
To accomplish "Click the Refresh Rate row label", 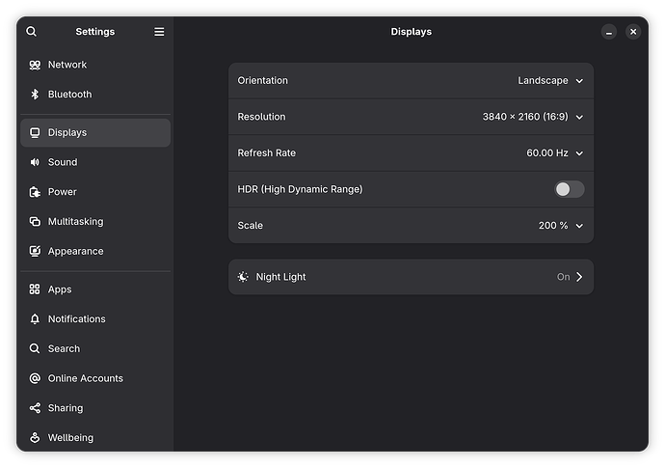I will click(x=266, y=152).
